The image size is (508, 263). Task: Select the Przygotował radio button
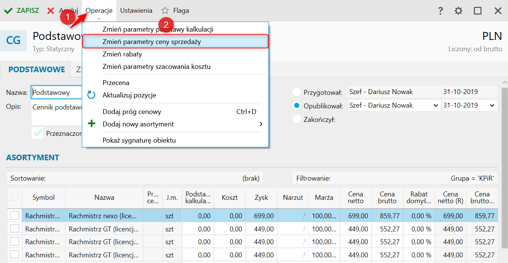(297, 92)
